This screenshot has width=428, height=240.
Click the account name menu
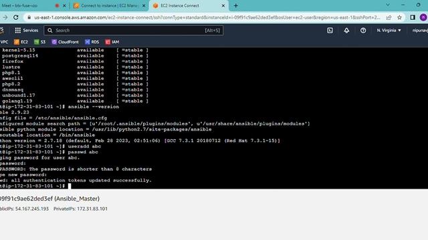click(x=420, y=31)
